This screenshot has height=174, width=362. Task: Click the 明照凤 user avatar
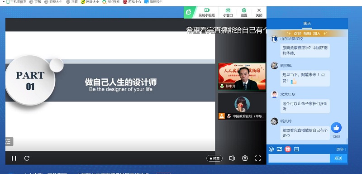(274, 66)
